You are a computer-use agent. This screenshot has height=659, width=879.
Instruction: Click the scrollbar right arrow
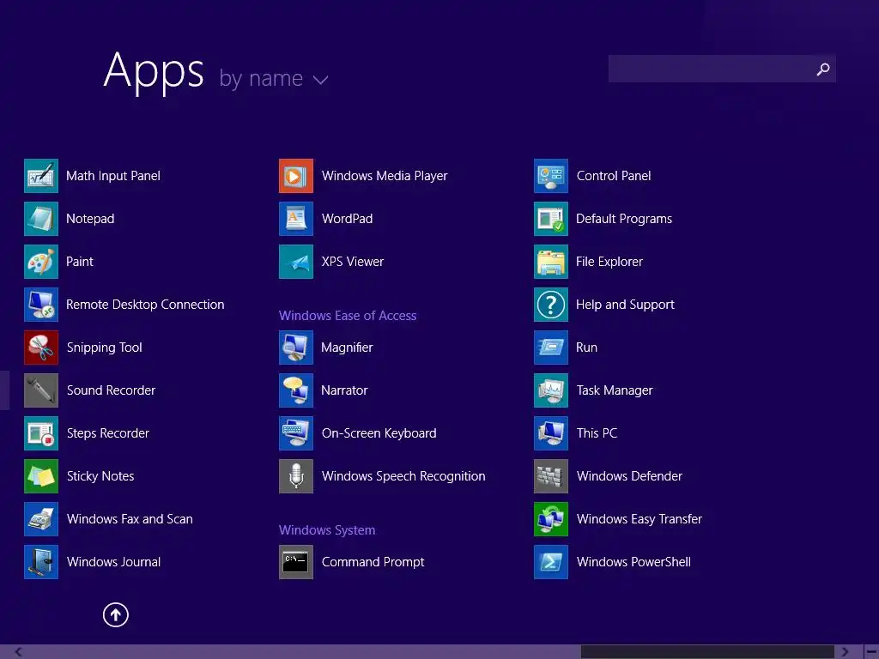tap(845, 652)
